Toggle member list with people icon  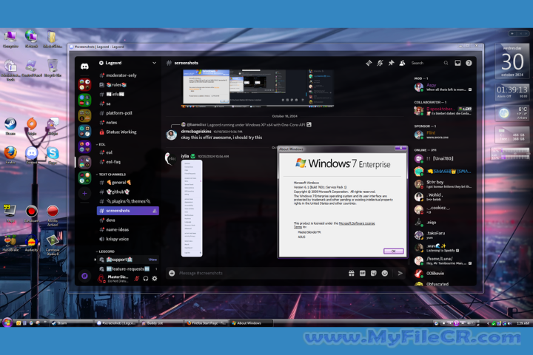(402, 63)
